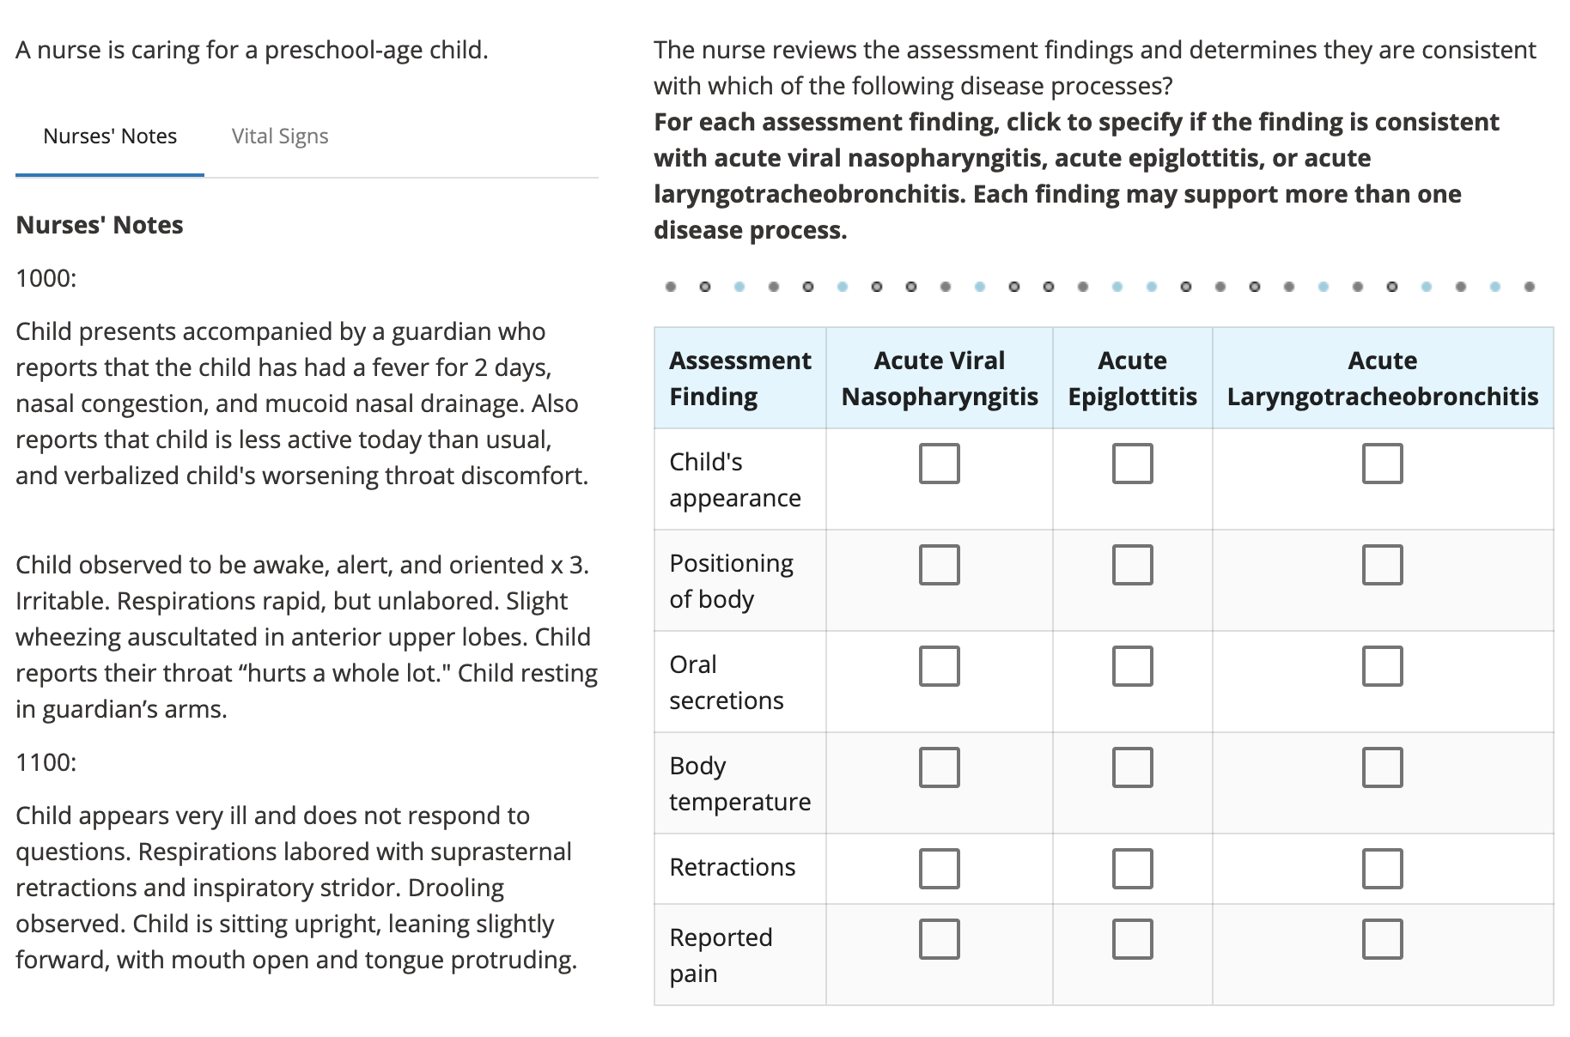Check Retractions under Acute Laryngotracheobronchitis

click(x=1383, y=869)
